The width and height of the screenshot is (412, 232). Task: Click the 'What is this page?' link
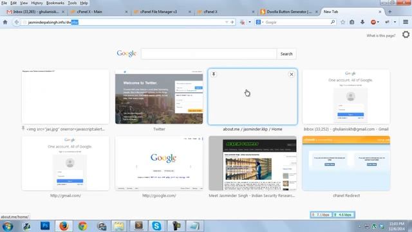point(380,35)
